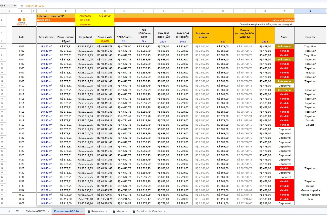
Task: Click area '152,90 m²' of lot F-18
Action: 46,121
